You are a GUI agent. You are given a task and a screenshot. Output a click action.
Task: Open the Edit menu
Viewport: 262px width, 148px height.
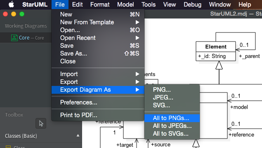78,5
